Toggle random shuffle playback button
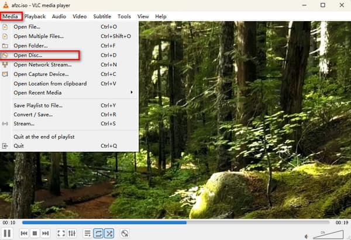The width and height of the screenshot is (351, 240). tap(109, 234)
